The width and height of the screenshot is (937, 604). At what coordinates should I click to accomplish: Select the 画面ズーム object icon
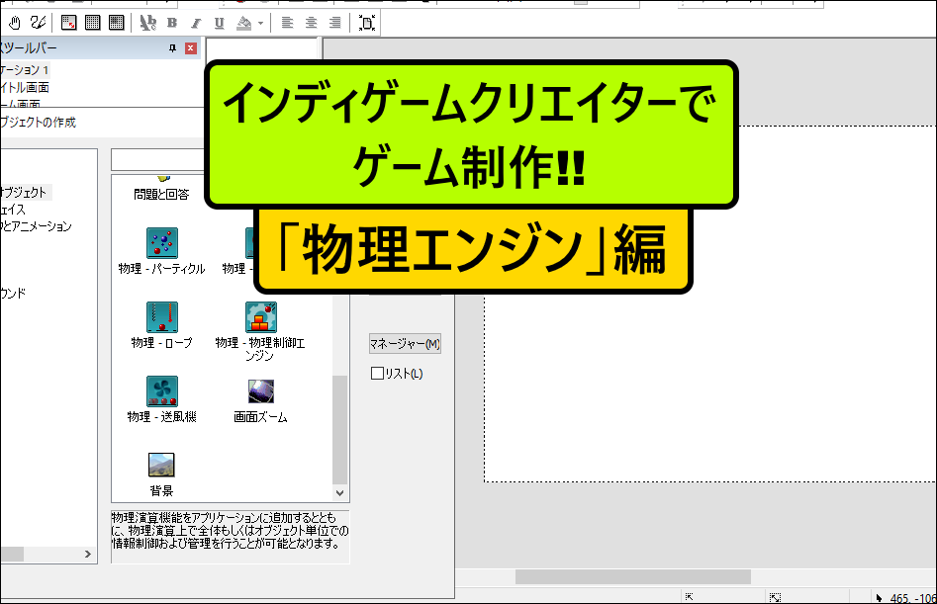(x=260, y=390)
